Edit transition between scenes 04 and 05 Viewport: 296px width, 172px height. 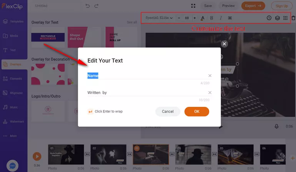tap(214, 154)
